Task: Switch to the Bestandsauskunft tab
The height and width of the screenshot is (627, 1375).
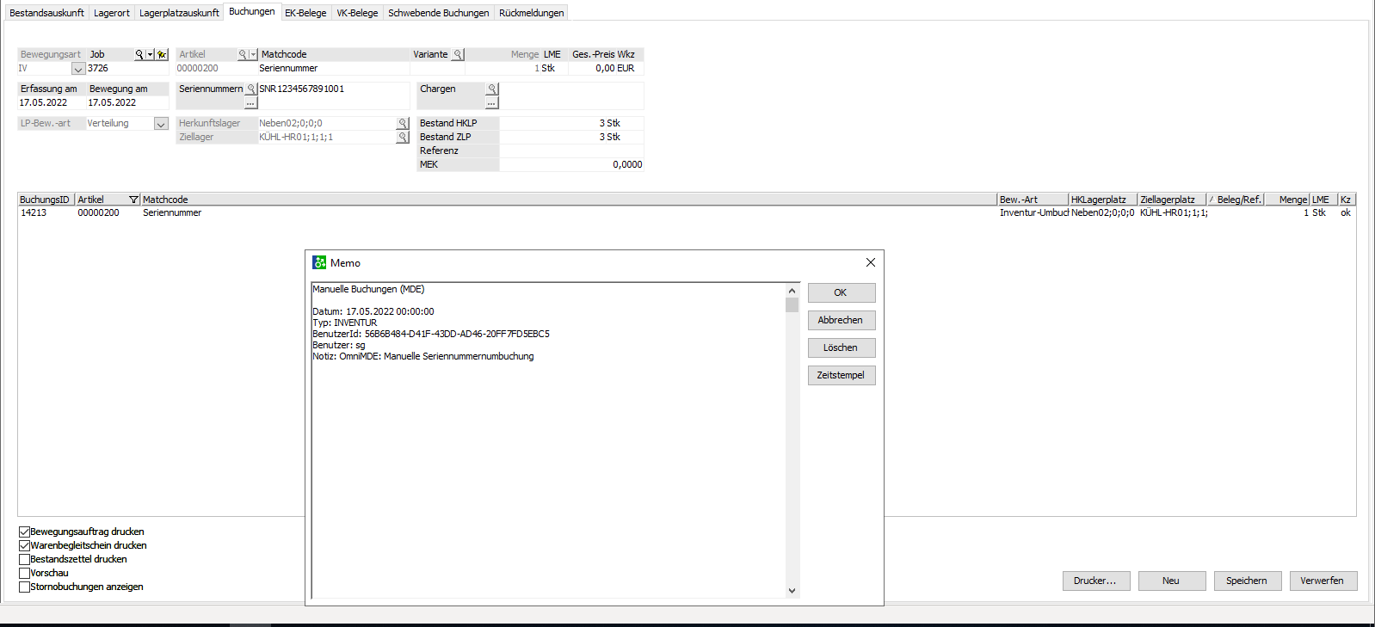Action: pos(46,13)
